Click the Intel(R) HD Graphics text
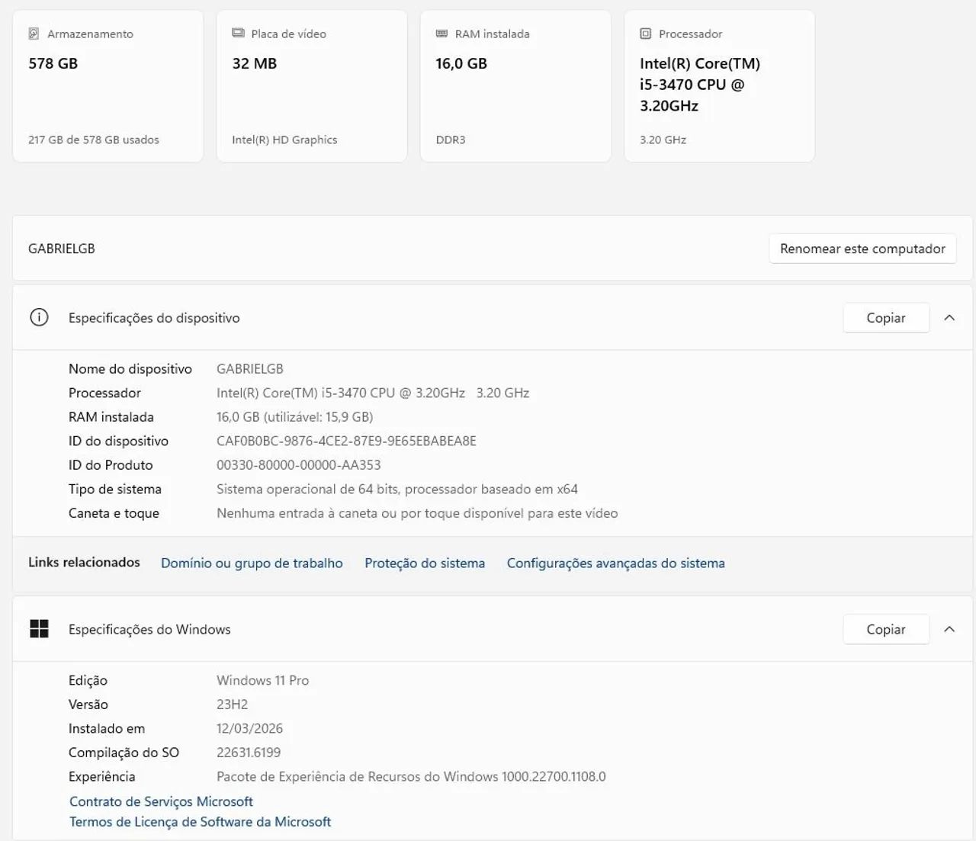This screenshot has height=841, width=976. click(284, 140)
